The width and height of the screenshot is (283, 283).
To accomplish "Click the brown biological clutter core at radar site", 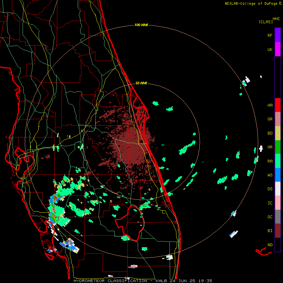I will click(133, 148).
